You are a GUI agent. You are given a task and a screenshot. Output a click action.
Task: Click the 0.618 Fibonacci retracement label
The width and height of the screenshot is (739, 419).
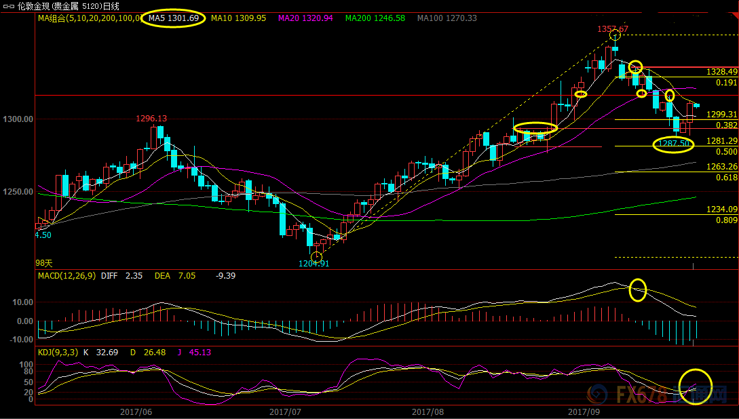(726, 177)
